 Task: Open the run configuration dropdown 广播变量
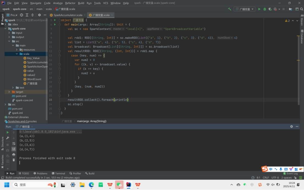tap(244, 9)
